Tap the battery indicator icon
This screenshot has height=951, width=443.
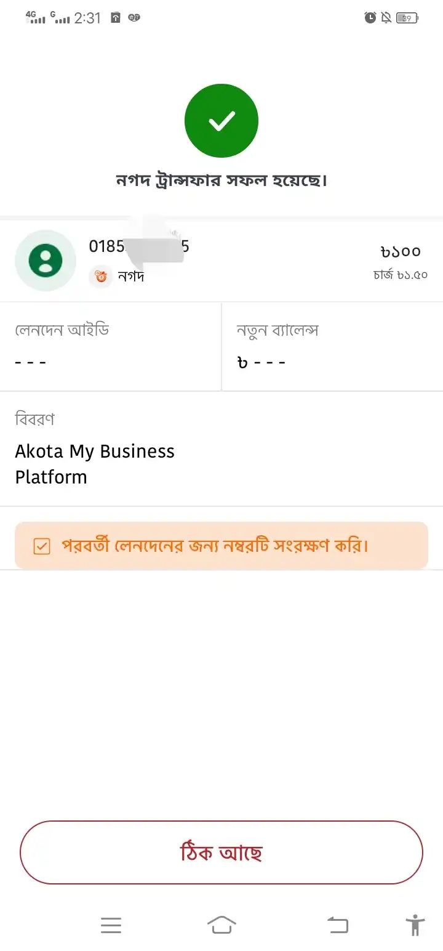point(407,18)
